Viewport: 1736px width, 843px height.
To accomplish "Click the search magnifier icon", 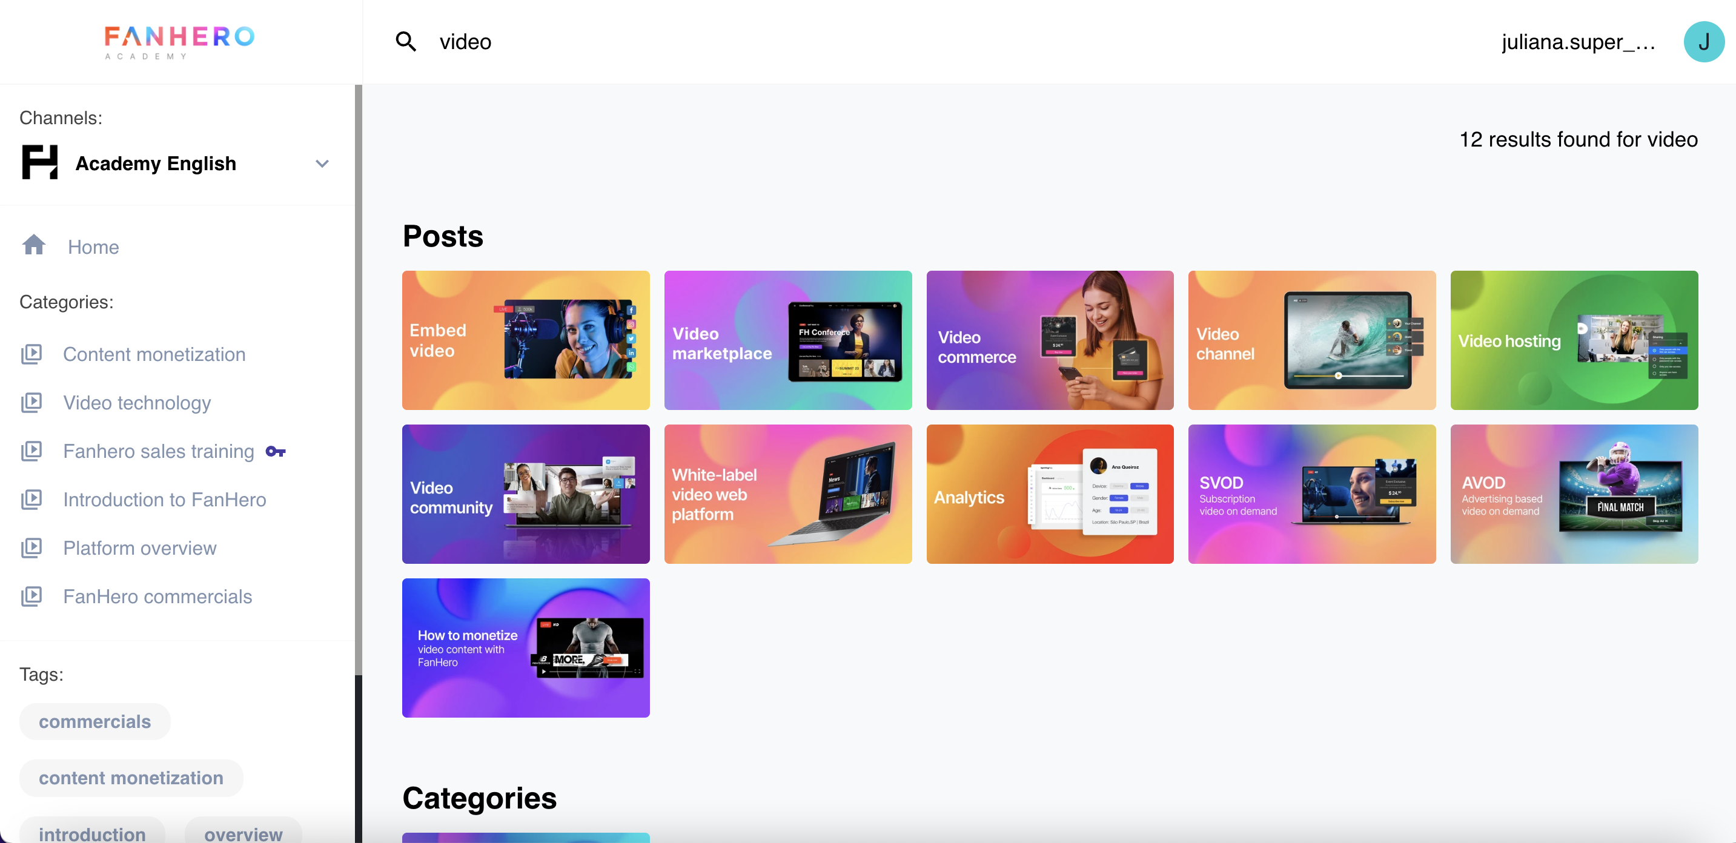I will coord(406,42).
